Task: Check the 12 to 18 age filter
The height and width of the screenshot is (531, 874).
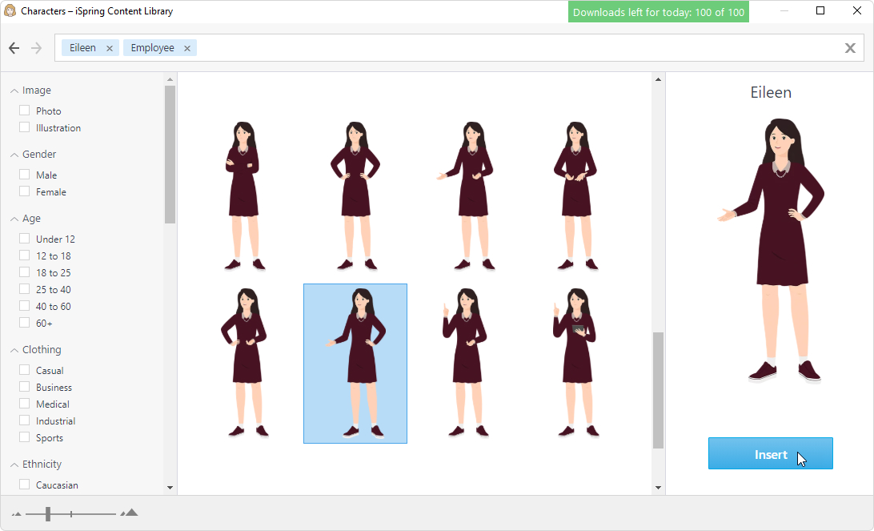Action: point(25,255)
